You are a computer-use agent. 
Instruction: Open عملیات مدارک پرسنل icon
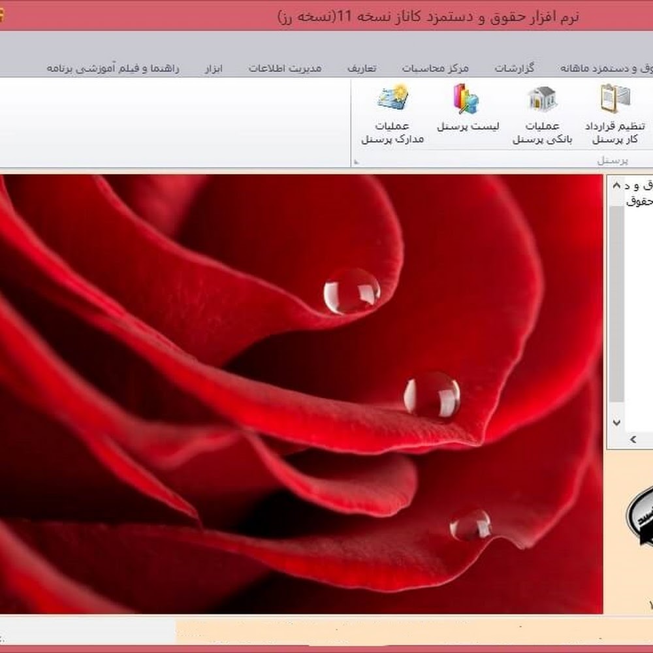(x=392, y=115)
